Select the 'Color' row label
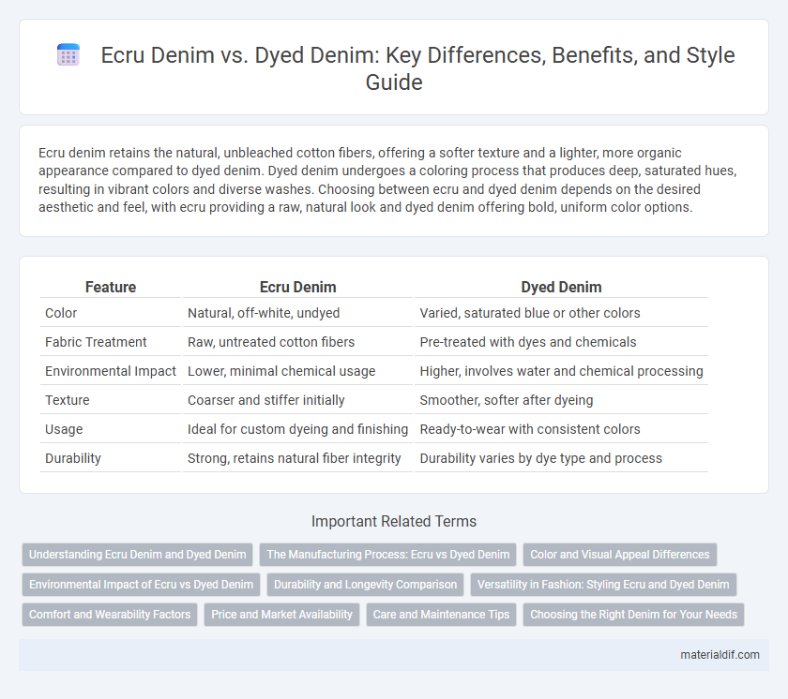The height and width of the screenshot is (699, 788). tap(61, 313)
